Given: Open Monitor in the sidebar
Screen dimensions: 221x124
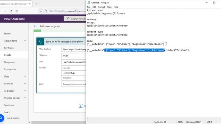Looking at the screenshot, I should coord(8,84).
